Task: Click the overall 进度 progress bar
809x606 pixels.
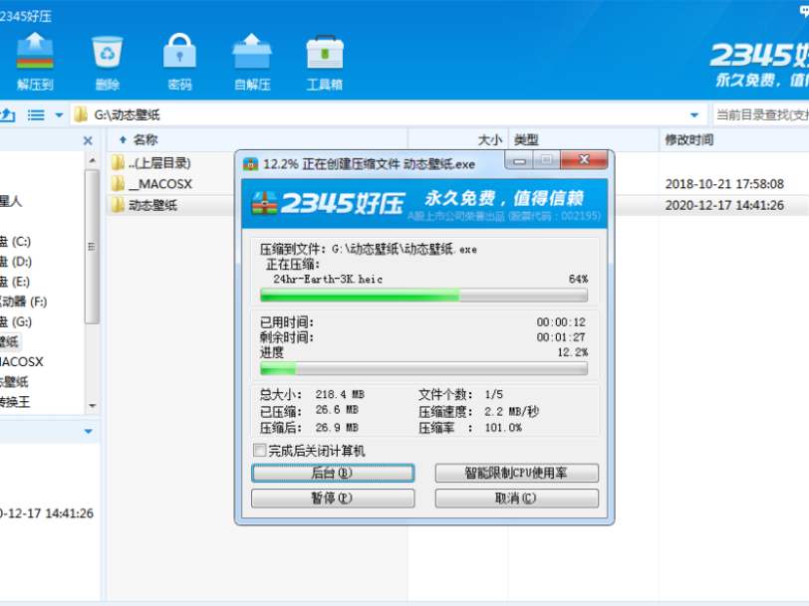Action: point(423,368)
